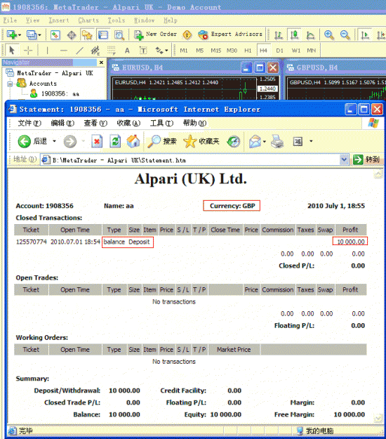386x439 pixels.
Task: Click the Zoom In chart icon
Action: click(329, 35)
